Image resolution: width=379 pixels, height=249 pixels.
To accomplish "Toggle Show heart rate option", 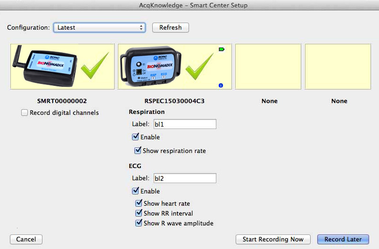I will [x=139, y=203].
